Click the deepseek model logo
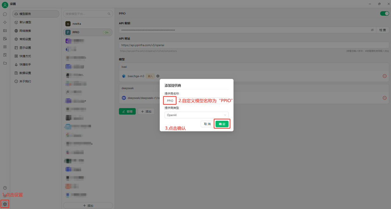The height and width of the screenshot is (209, 391). (x=124, y=98)
